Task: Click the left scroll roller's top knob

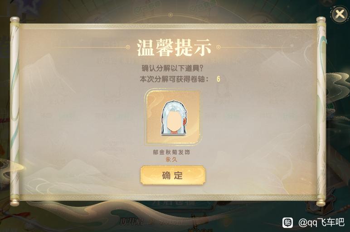Action: click(15, 20)
